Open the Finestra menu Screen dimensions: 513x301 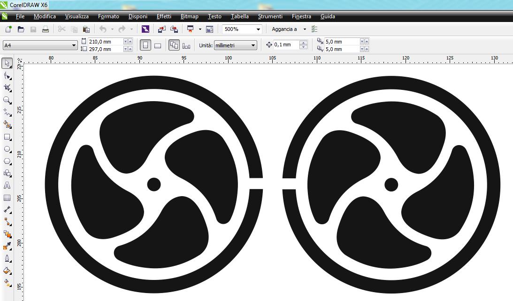point(301,16)
